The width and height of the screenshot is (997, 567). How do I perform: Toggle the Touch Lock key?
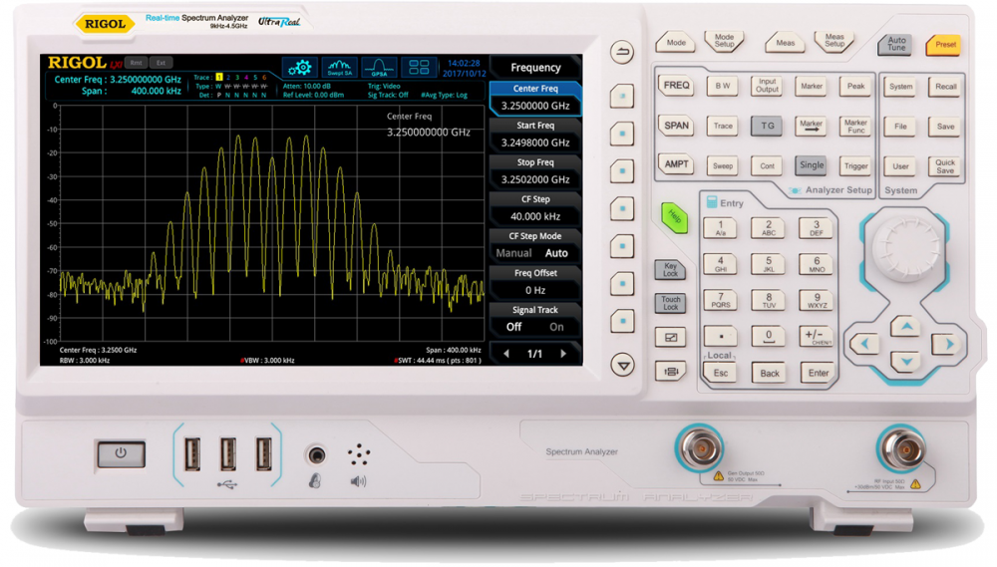[671, 303]
